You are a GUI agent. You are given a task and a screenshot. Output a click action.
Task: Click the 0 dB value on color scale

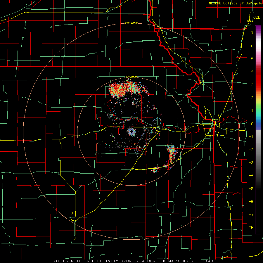[252, 124]
